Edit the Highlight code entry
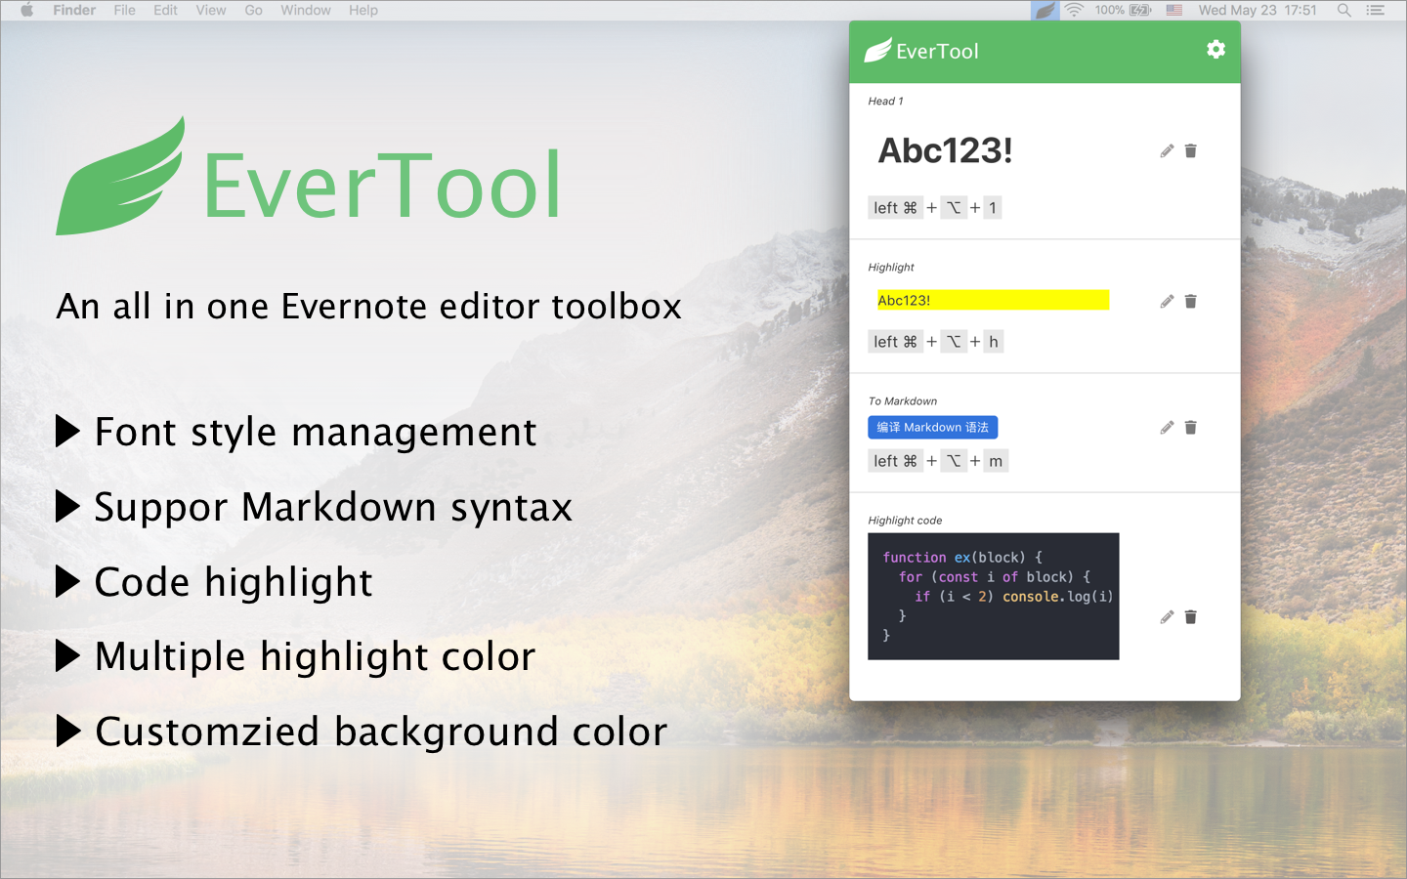This screenshot has height=879, width=1407. point(1167,617)
